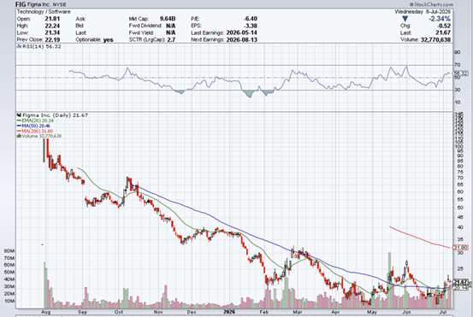Click the volume bar icon in chart legend
The image size is (473, 317).
19,136
